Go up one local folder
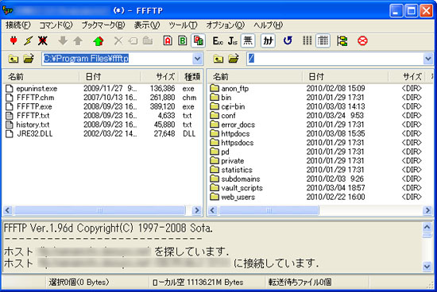This screenshot has height=292, width=437. (13, 59)
